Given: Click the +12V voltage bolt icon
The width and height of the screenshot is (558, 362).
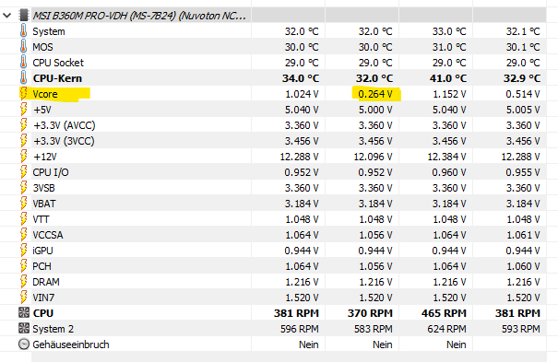Looking at the screenshot, I should click(23, 157).
